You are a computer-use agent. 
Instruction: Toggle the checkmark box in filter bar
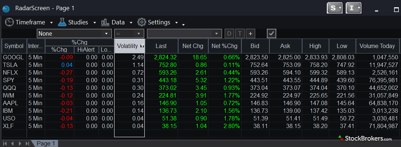point(272,33)
